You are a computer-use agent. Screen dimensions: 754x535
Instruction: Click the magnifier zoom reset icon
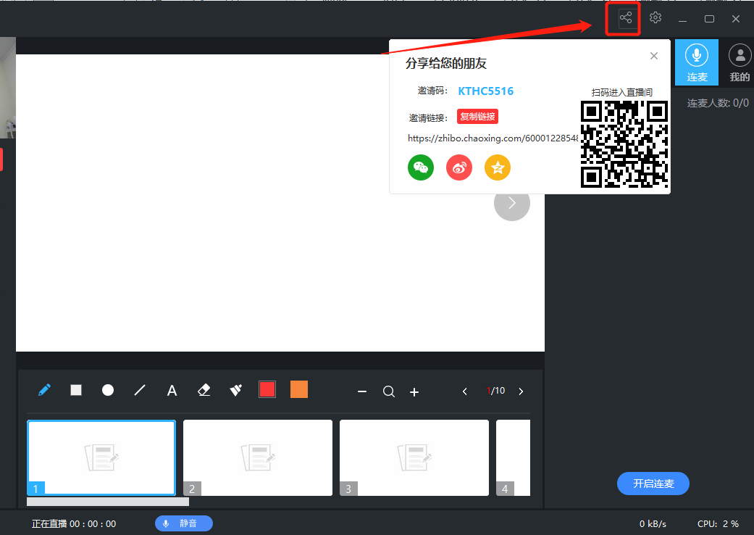click(x=388, y=391)
